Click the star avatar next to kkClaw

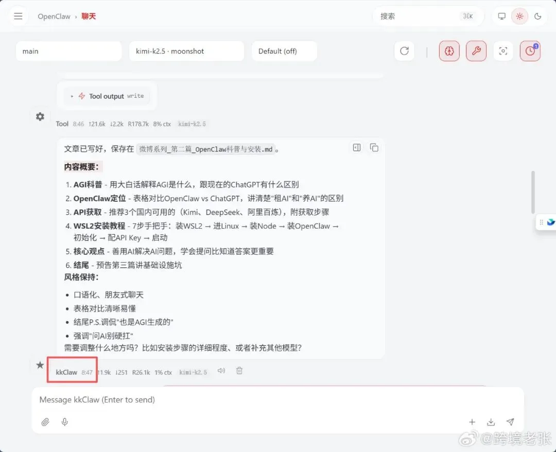click(40, 365)
